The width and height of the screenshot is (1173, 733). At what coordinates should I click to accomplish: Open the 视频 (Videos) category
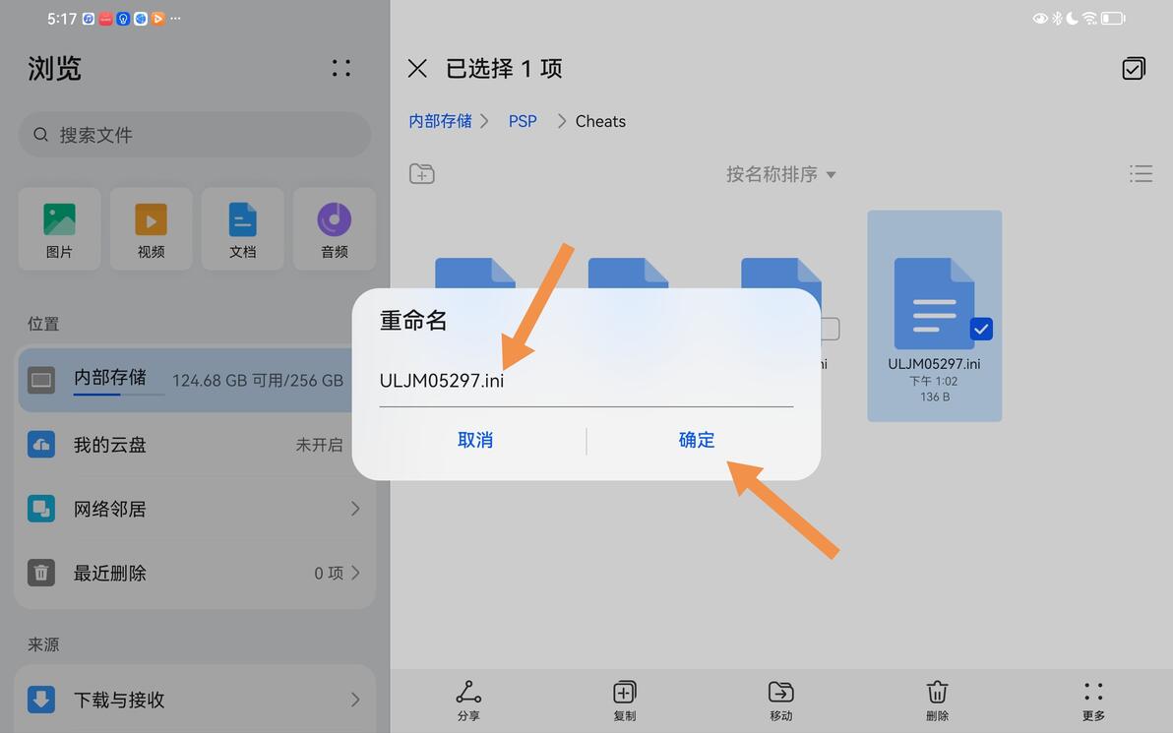[x=151, y=228]
